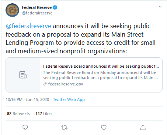
Task: Click the link card description text
Action: click(100, 75)
